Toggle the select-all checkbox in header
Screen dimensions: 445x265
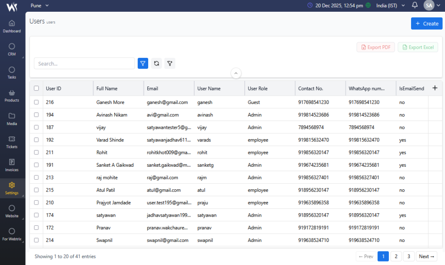pyautogui.click(x=37, y=88)
